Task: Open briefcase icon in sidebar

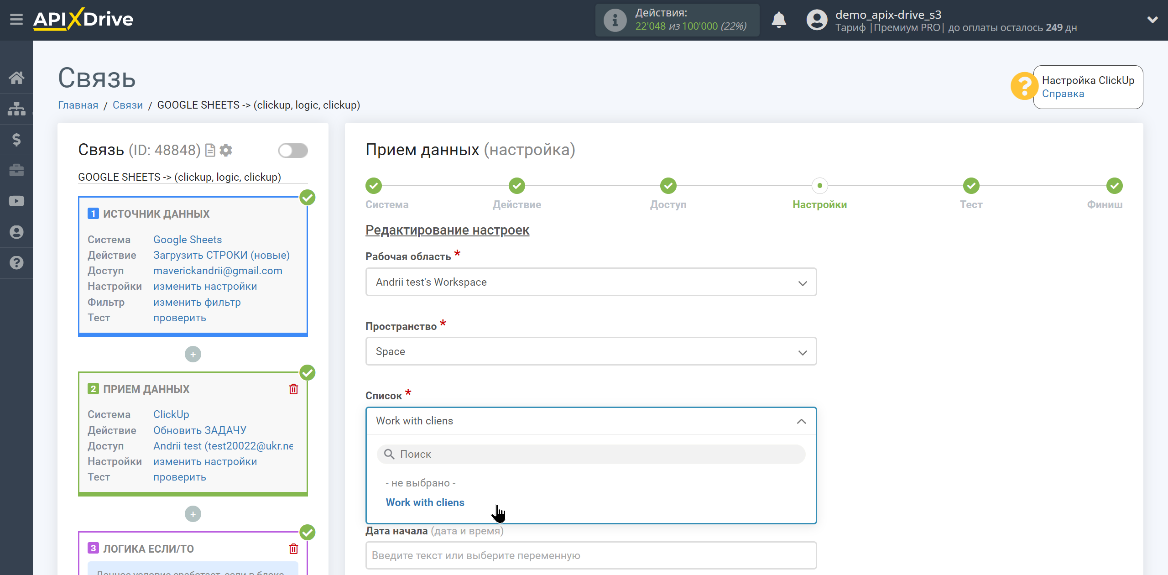Action: tap(16, 170)
